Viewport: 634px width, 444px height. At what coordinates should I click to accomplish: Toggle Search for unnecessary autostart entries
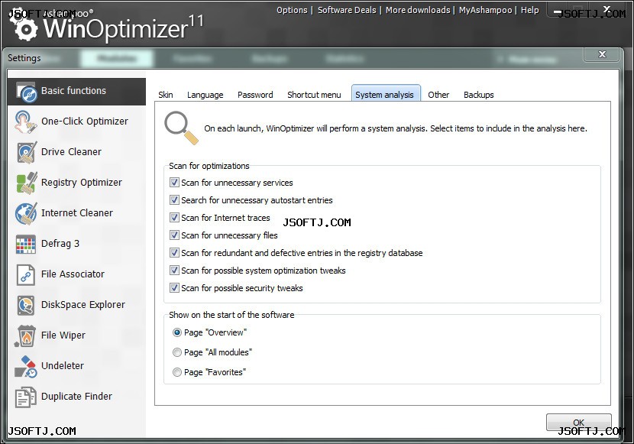pos(174,199)
